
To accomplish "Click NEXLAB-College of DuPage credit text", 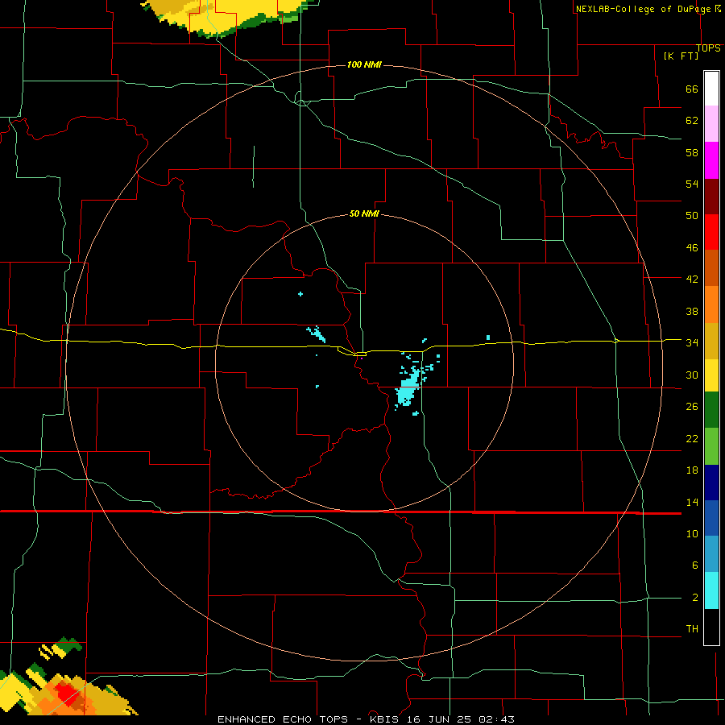I will coord(644,9).
